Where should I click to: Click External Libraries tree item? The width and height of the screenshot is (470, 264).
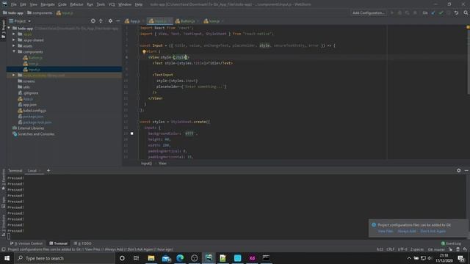coord(31,128)
